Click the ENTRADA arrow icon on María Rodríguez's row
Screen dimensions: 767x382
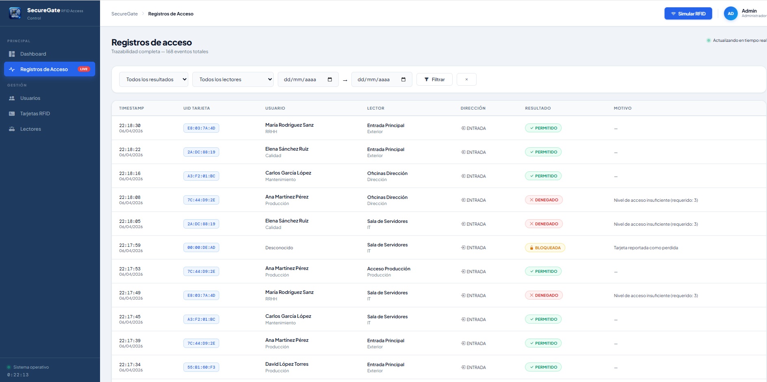[462, 128]
